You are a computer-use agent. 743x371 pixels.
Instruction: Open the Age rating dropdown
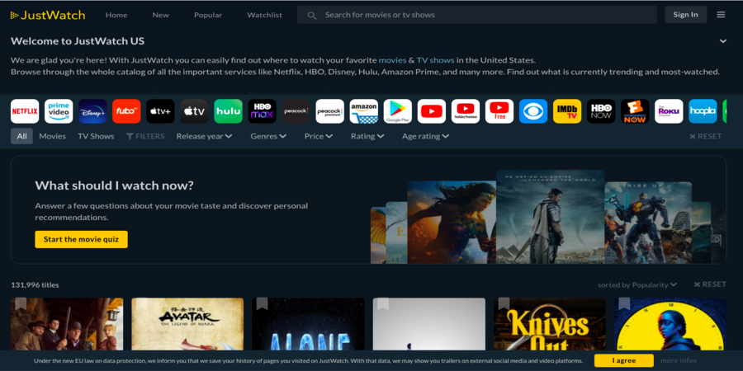click(x=425, y=136)
